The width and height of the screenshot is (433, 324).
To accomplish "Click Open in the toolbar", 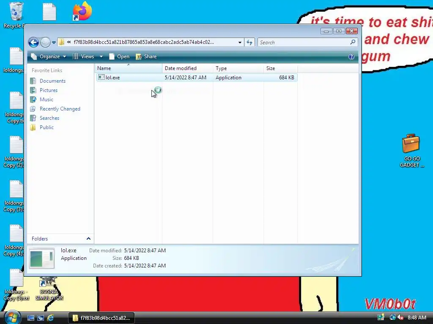I will pos(119,57).
